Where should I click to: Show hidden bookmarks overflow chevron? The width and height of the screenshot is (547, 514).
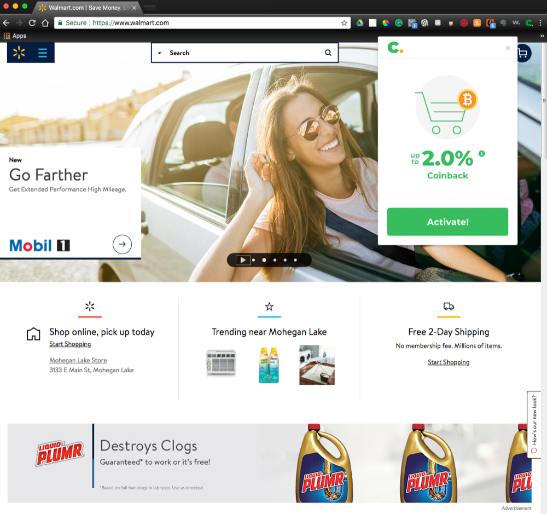pyautogui.click(x=542, y=36)
